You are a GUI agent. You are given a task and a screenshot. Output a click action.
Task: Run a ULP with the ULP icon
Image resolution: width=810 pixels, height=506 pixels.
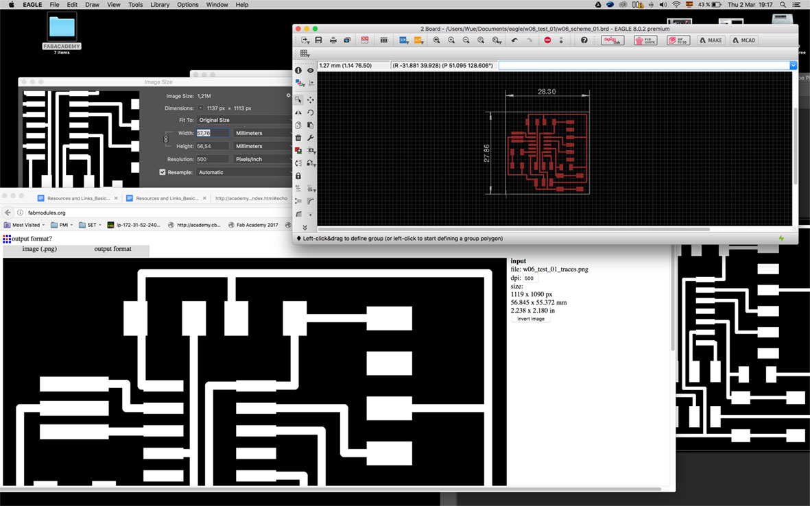[418, 40]
